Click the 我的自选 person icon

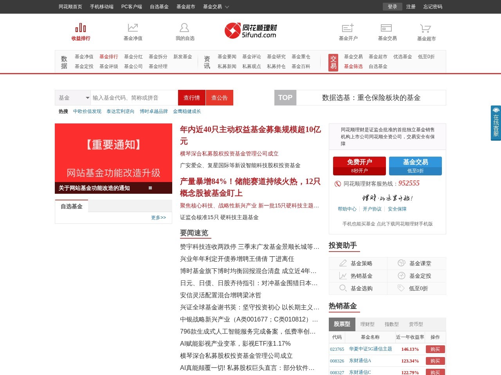coord(184,27)
